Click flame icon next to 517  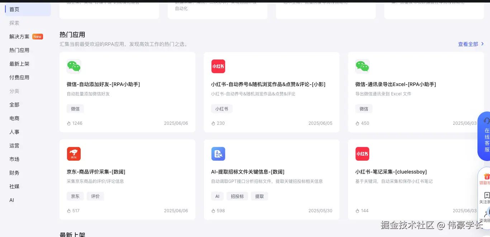click(69, 211)
